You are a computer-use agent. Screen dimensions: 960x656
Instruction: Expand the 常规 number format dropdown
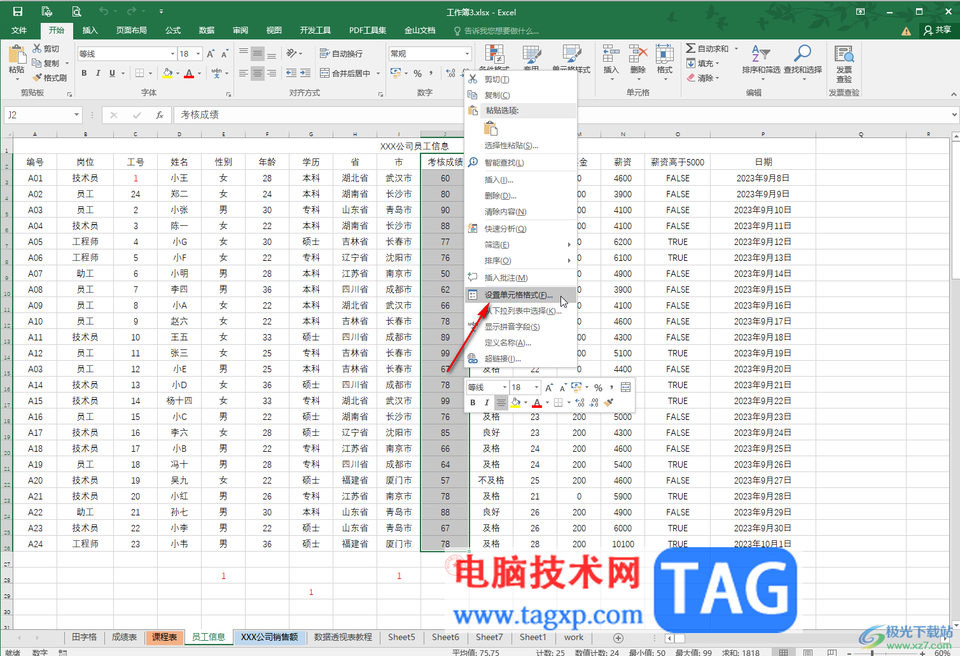point(468,54)
